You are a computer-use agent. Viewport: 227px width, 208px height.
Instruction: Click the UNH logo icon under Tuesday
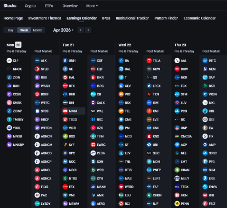click(65, 61)
